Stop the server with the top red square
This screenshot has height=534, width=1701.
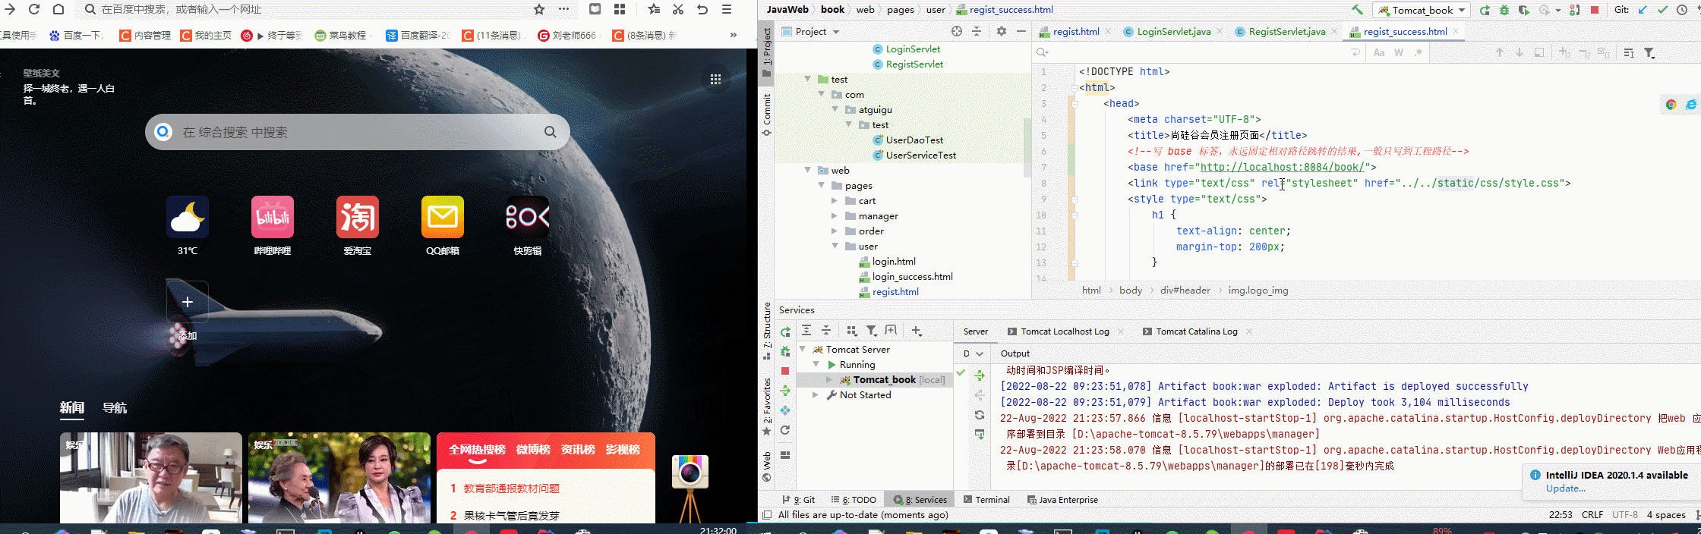click(x=1595, y=10)
